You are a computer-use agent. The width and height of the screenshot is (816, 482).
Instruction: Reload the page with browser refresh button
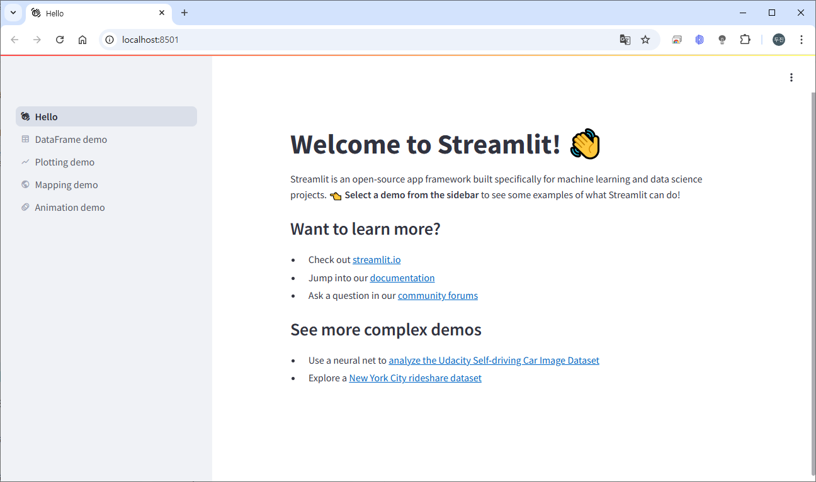click(60, 40)
